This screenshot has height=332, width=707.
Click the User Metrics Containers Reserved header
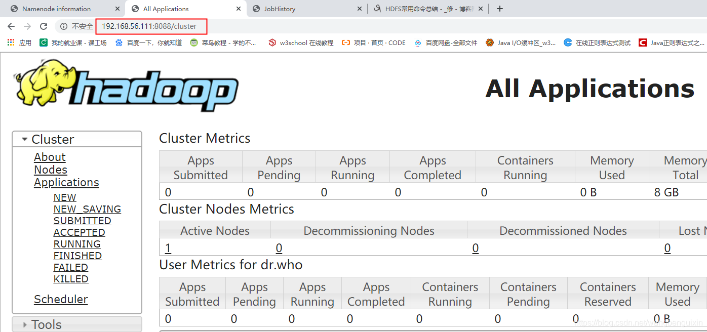(x=608, y=294)
